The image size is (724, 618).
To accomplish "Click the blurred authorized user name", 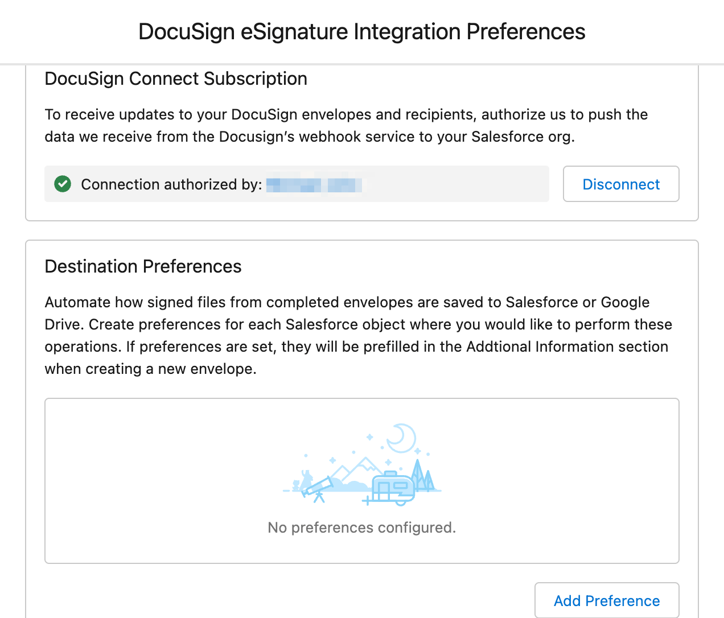I will click(x=315, y=184).
